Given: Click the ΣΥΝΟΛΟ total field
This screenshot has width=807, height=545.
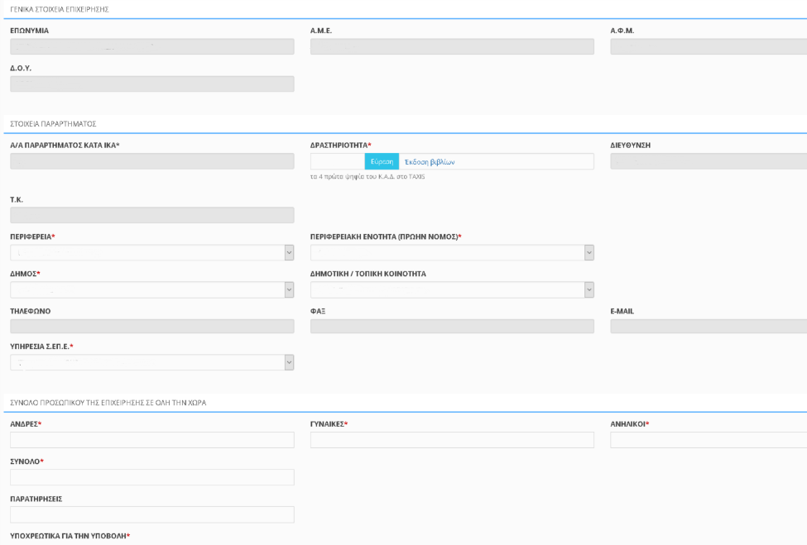Looking at the screenshot, I should (151, 477).
